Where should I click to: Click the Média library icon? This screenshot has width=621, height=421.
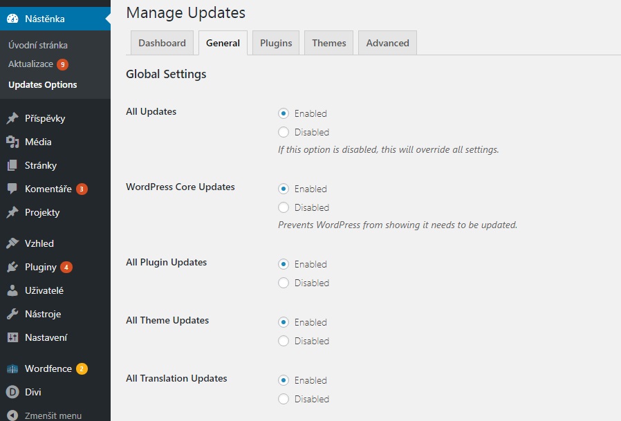pyautogui.click(x=12, y=142)
